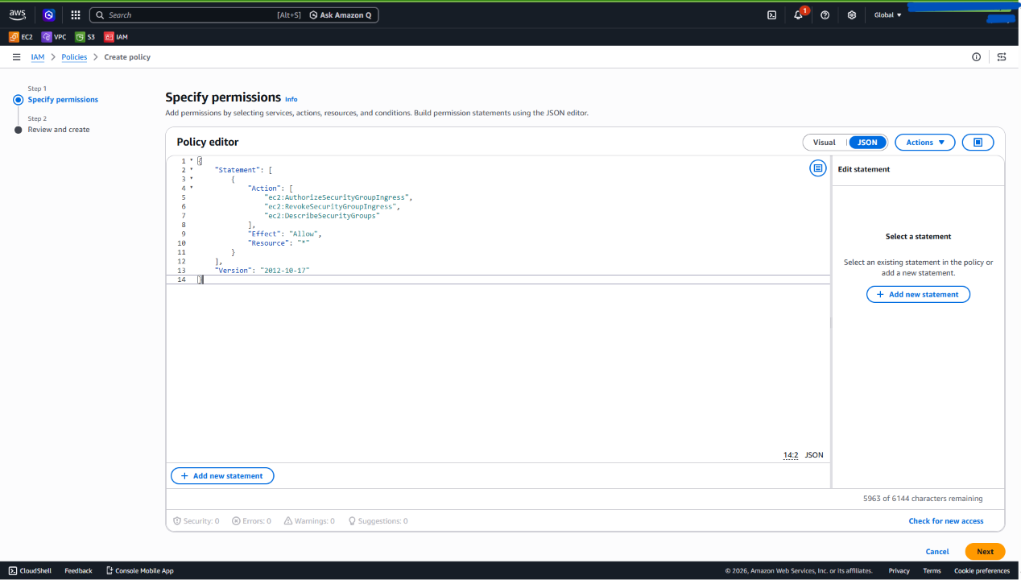Click Add new statement below the editor
This screenshot has height=580, width=1021.
[x=222, y=476]
